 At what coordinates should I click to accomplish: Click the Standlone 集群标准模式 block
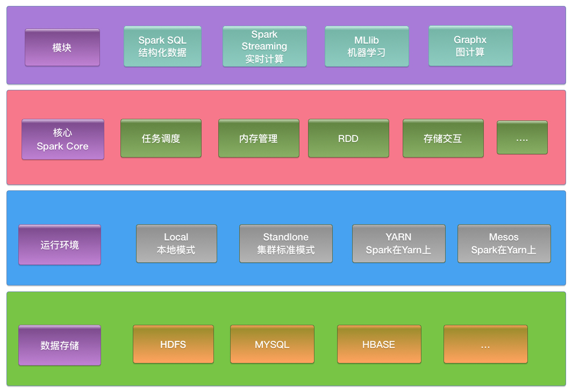286,243
